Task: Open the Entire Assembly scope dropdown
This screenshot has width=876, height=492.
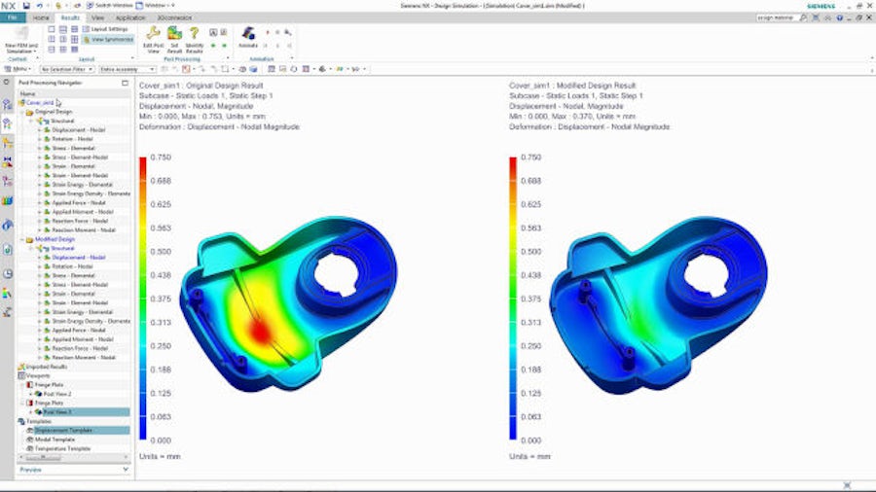Action: tap(127, 69)
